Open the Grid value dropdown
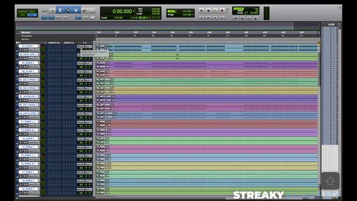 (192, 11)
